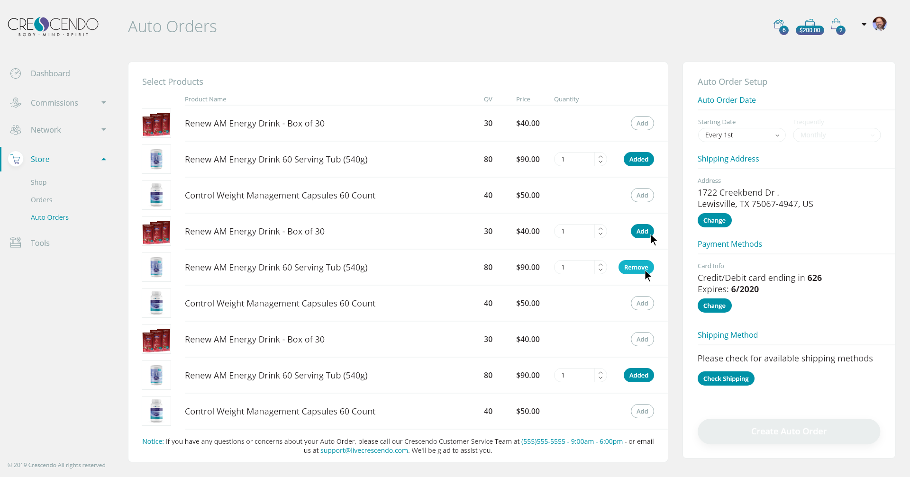Image resolution: width=910 pixels, height=477 pixels.
Task: Click the Price column header
Action: click(523, 99)
